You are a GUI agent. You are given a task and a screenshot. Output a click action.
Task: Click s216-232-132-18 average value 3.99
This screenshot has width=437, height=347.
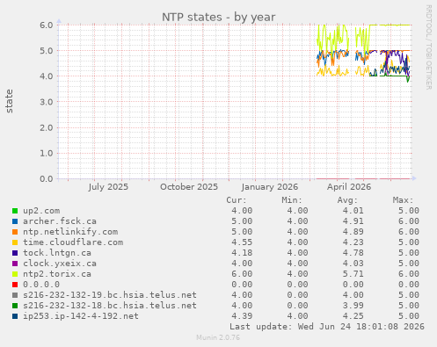pos(353,306)
